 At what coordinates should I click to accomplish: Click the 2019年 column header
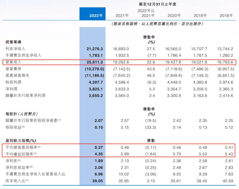click(x=200, y=16)
